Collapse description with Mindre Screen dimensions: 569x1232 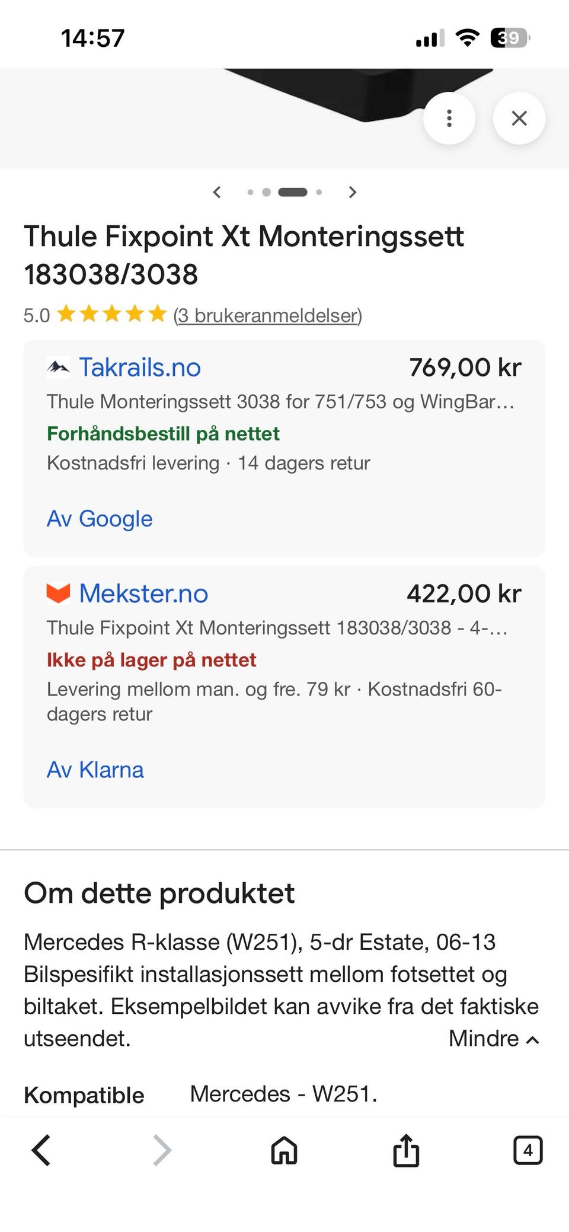[x=494, y=1038]
